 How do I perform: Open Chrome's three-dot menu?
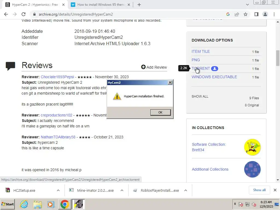coord(274,14)
